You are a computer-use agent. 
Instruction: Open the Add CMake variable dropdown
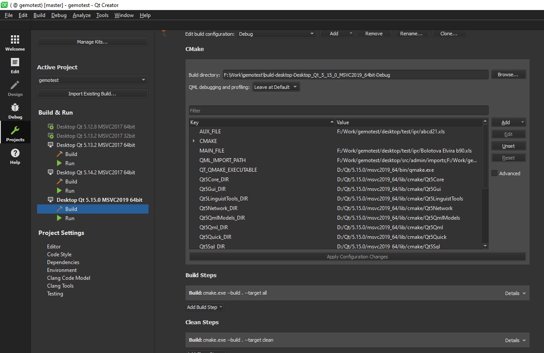pyautogui.click(x=508, y=122)
